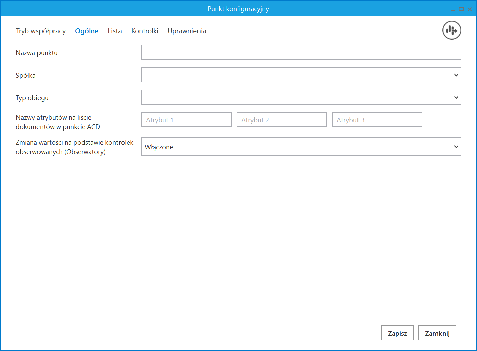Click the Typ obiegu field label

click(x=32, y=98)
